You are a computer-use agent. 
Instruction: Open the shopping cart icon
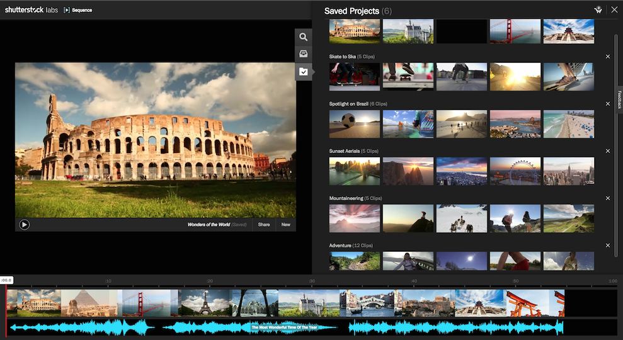[x=598, y=10]
